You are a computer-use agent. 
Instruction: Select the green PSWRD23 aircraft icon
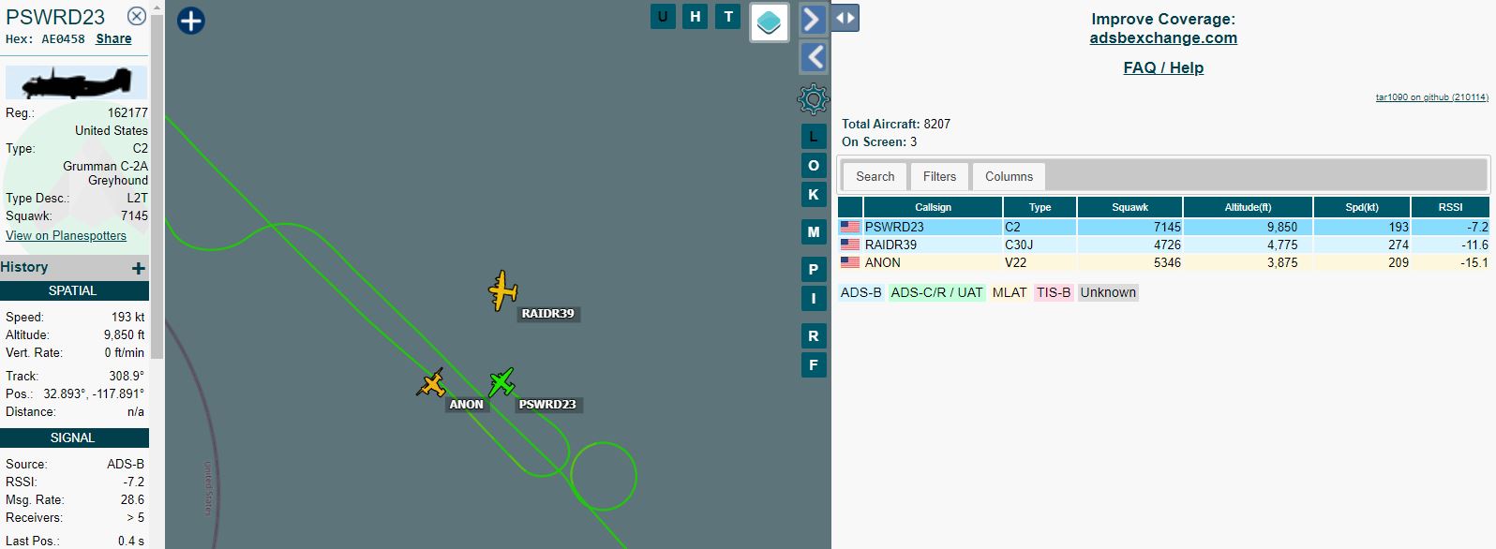point(501,382)
